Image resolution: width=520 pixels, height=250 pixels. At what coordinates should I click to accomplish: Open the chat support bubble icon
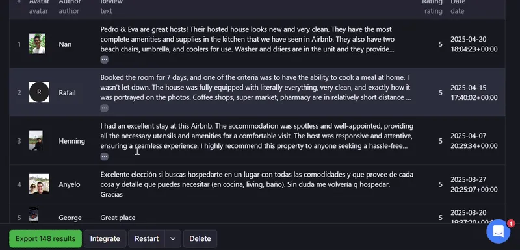coord(498,231)
